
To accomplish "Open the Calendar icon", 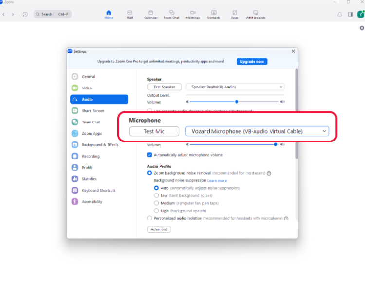I will [150, 15].
